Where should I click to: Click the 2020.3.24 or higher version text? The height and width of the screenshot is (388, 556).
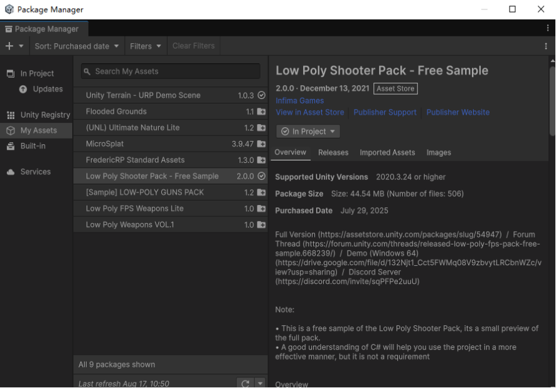pyautogui.click(x=410, y=177)
